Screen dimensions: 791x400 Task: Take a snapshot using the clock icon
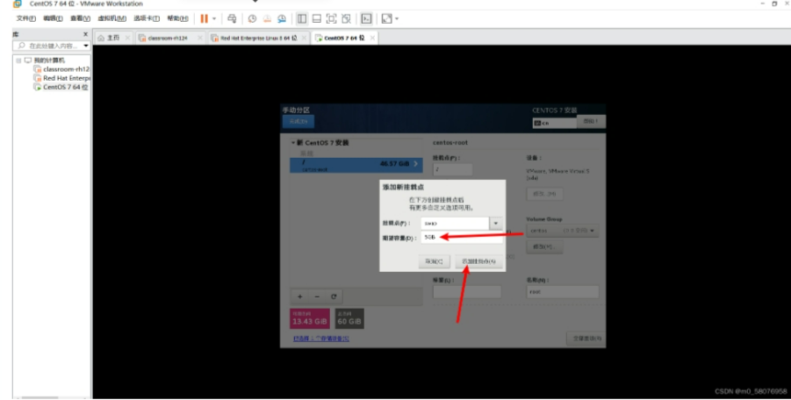[252, 18]
